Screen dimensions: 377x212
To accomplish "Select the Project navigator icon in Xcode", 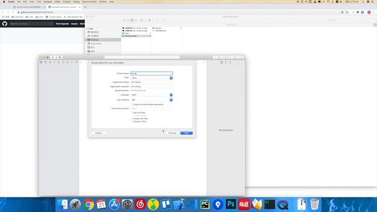I will coord(41,62).
